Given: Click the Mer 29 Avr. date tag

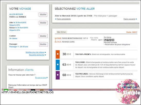Looking at the screenshot, I should (61, 32).
